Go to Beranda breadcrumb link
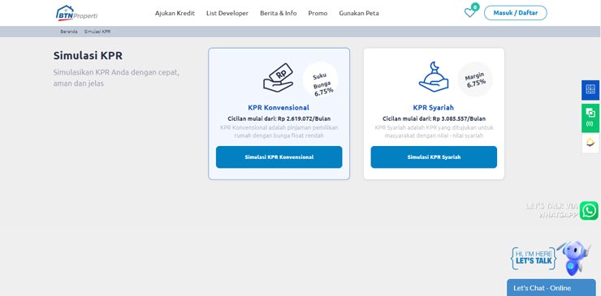The height and width of the screenshot is (296, 601). click(x=69, y=32)
